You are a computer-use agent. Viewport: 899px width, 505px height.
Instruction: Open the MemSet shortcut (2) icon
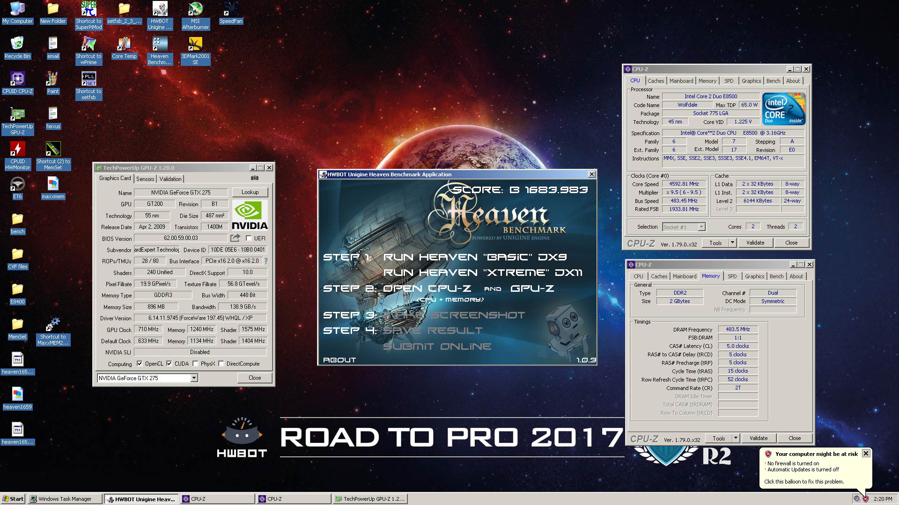click(53, 156)
